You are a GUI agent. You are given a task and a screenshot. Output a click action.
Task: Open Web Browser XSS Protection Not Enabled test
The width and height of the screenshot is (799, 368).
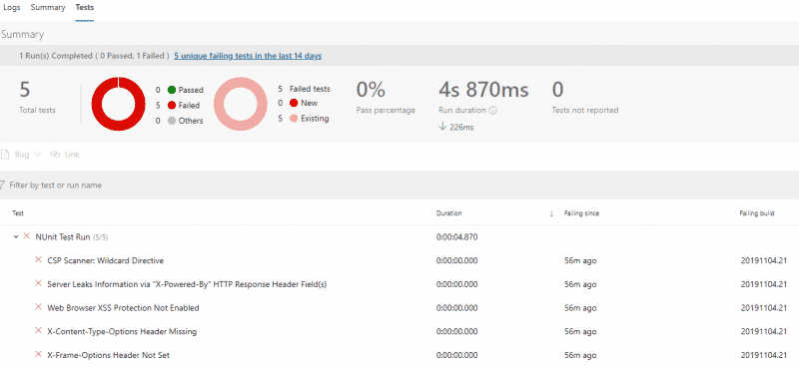coord(123,308)
